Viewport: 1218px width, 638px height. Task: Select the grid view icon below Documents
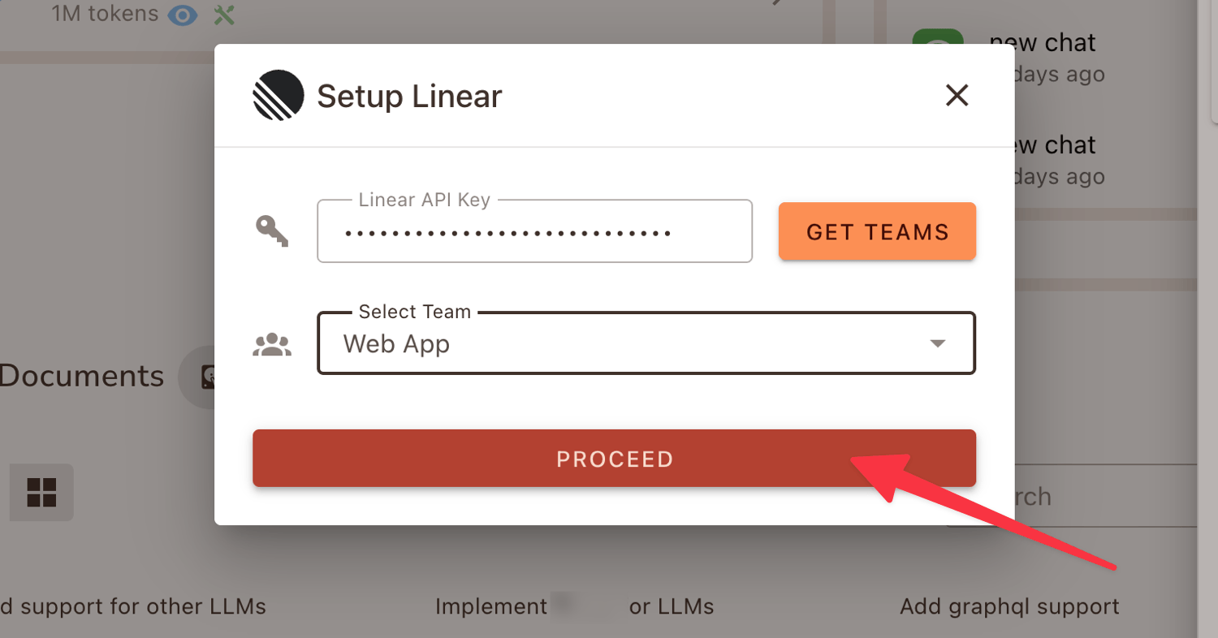click(41, 492)
